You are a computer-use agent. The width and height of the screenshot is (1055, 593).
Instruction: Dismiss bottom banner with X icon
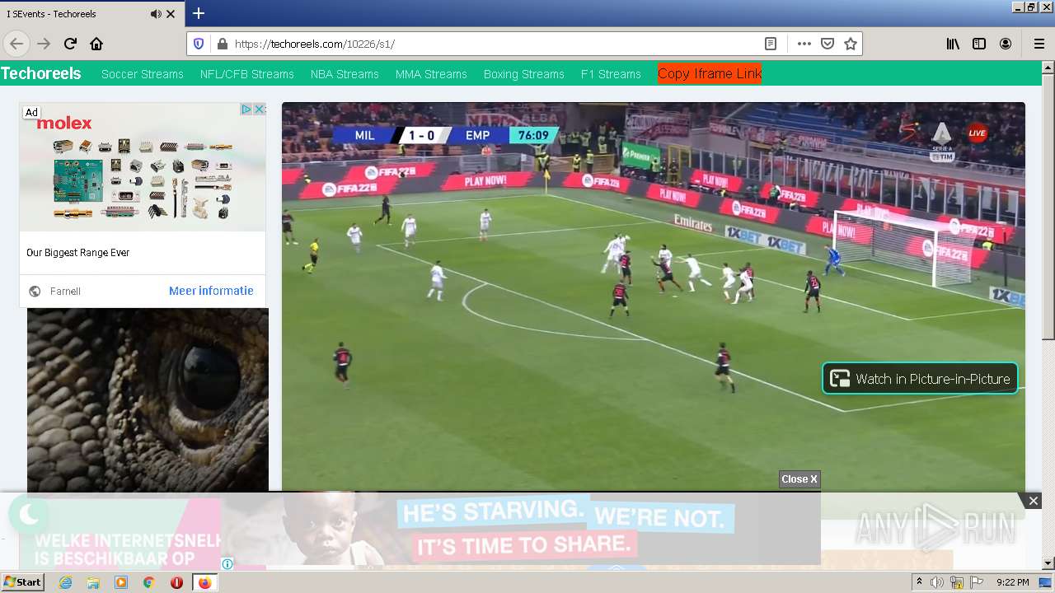pos(1033,501)
